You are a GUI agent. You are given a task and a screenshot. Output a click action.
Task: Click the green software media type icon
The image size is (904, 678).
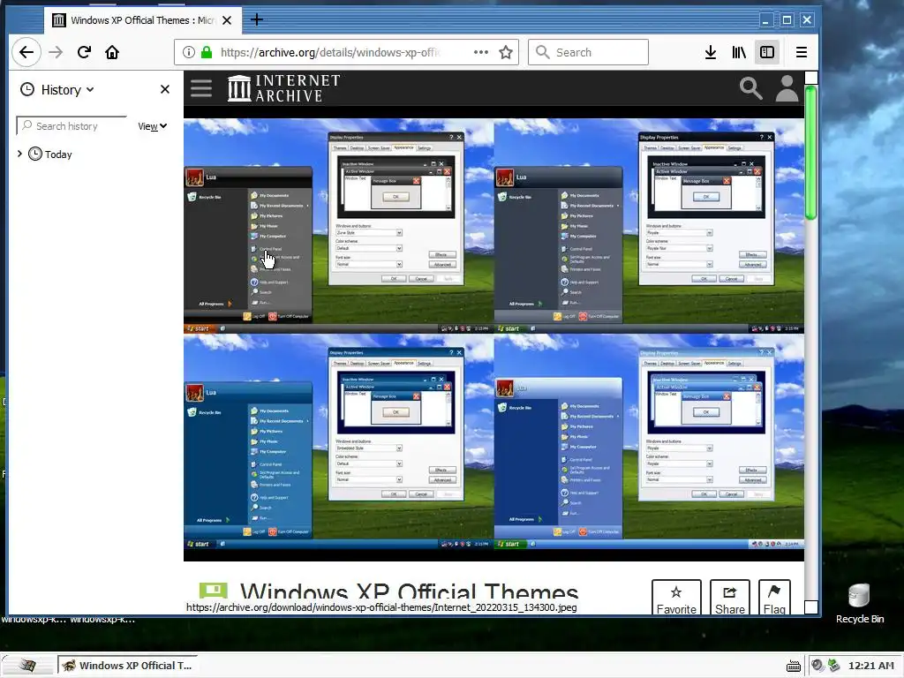pos(213,591)
